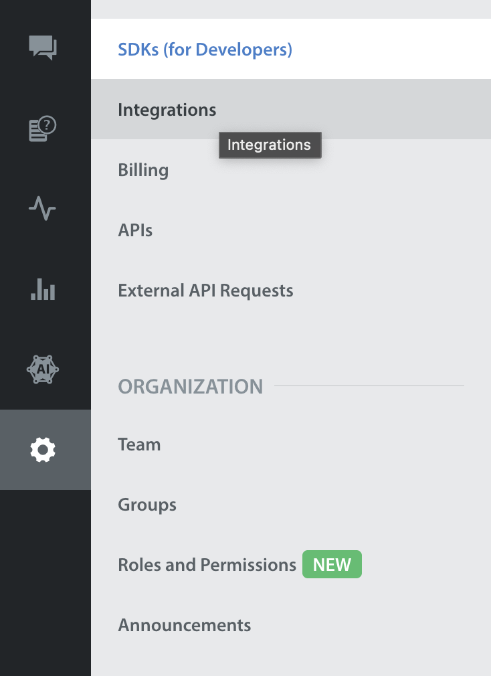The height and width of the screenshot is (676, 491).
Task: Open the conversations chat bubbles icon
Action: click(43, 48)
